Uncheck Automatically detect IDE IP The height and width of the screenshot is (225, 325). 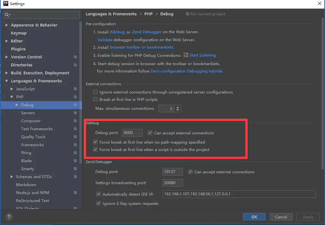(x=99, y=194)
